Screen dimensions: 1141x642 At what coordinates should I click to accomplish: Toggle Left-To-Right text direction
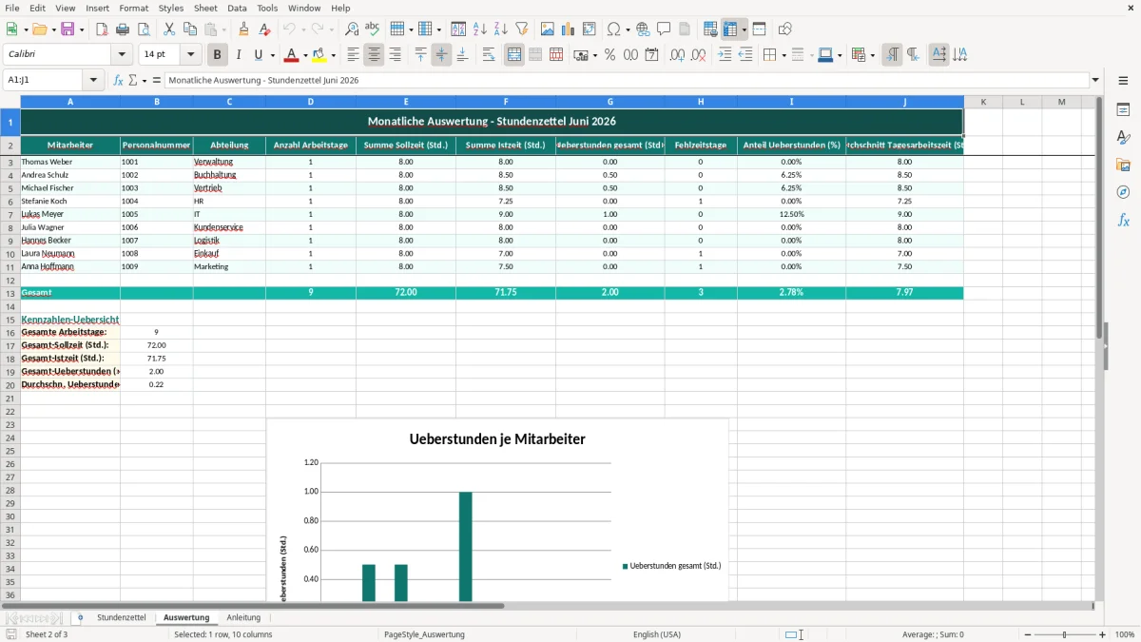892,55
